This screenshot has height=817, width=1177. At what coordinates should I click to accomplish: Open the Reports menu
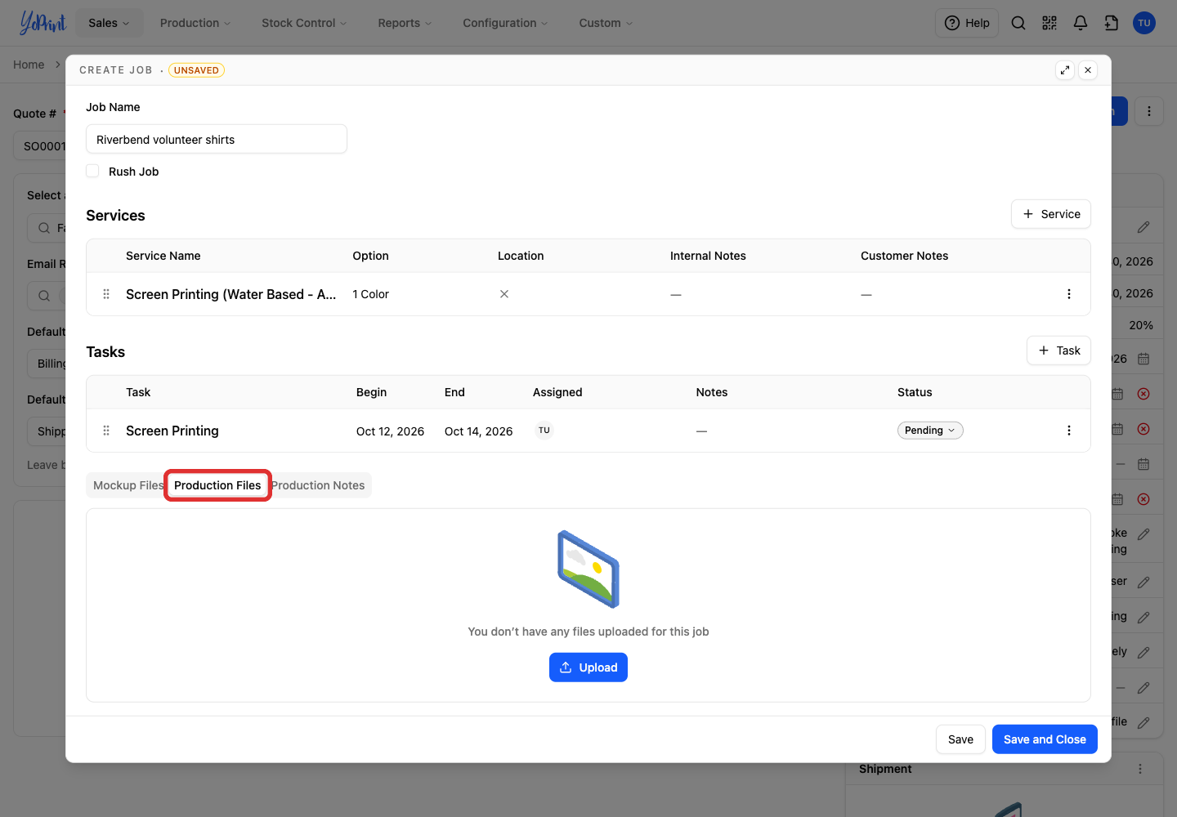[405, 23]
